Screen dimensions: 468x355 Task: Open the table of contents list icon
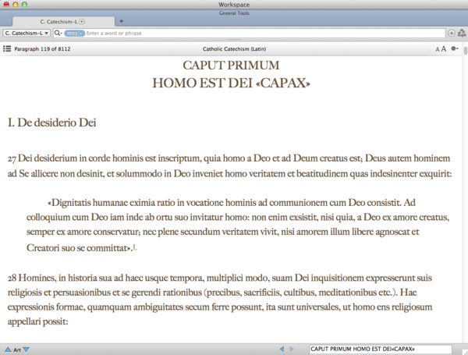pos(7,48)
